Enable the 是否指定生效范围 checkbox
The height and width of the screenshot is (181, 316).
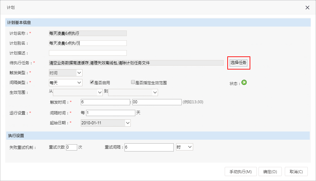tap(133, 82)
